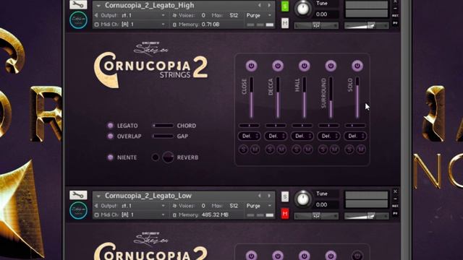Expand instrument name menu for Cornucopia_2_Legato_High
This screenshot has width=463, height=260.
[x=98, y=6]
